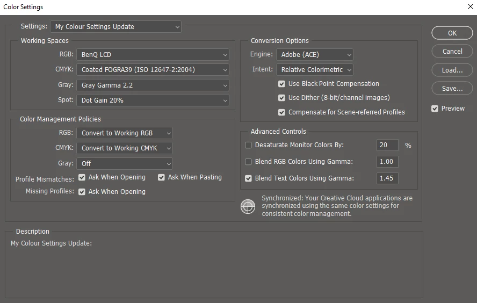Open Gray policy Off dropdown
Image resolution: width=477 pixels, height=303 pixels.
click(125, 164)
